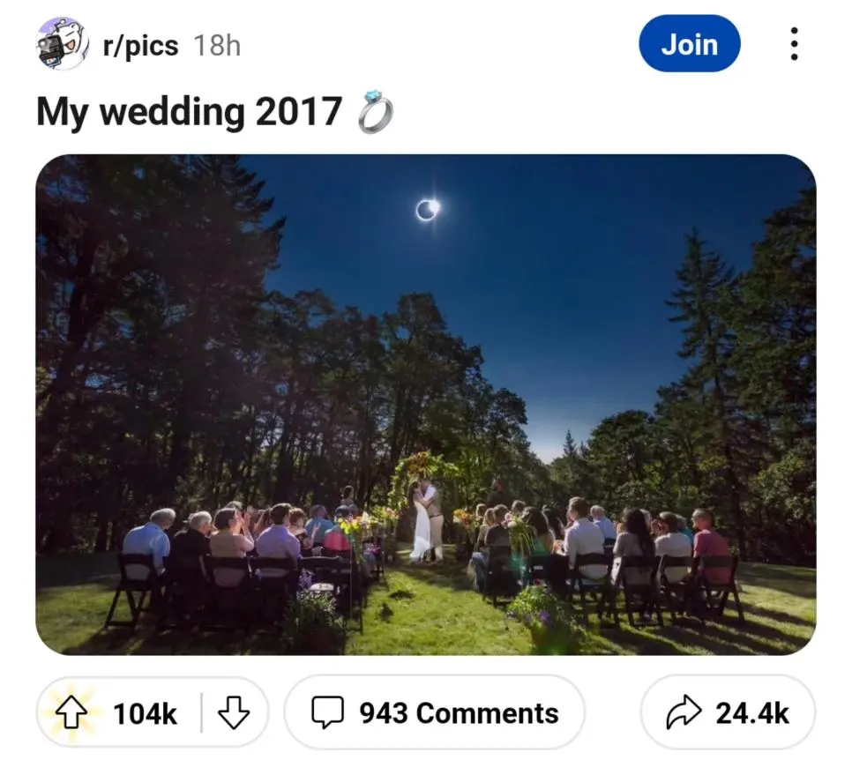This screenshot has height=760, width=852.
Task: Click the share arrow icon
Action: [x=684, y=712]
